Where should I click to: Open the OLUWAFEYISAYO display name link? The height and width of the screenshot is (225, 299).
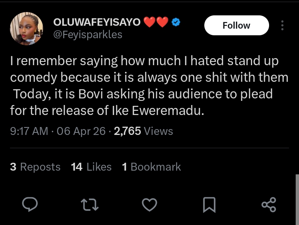[x=97, y=22]
